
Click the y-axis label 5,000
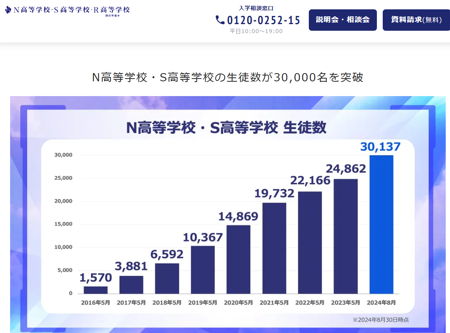coord(65,270)
